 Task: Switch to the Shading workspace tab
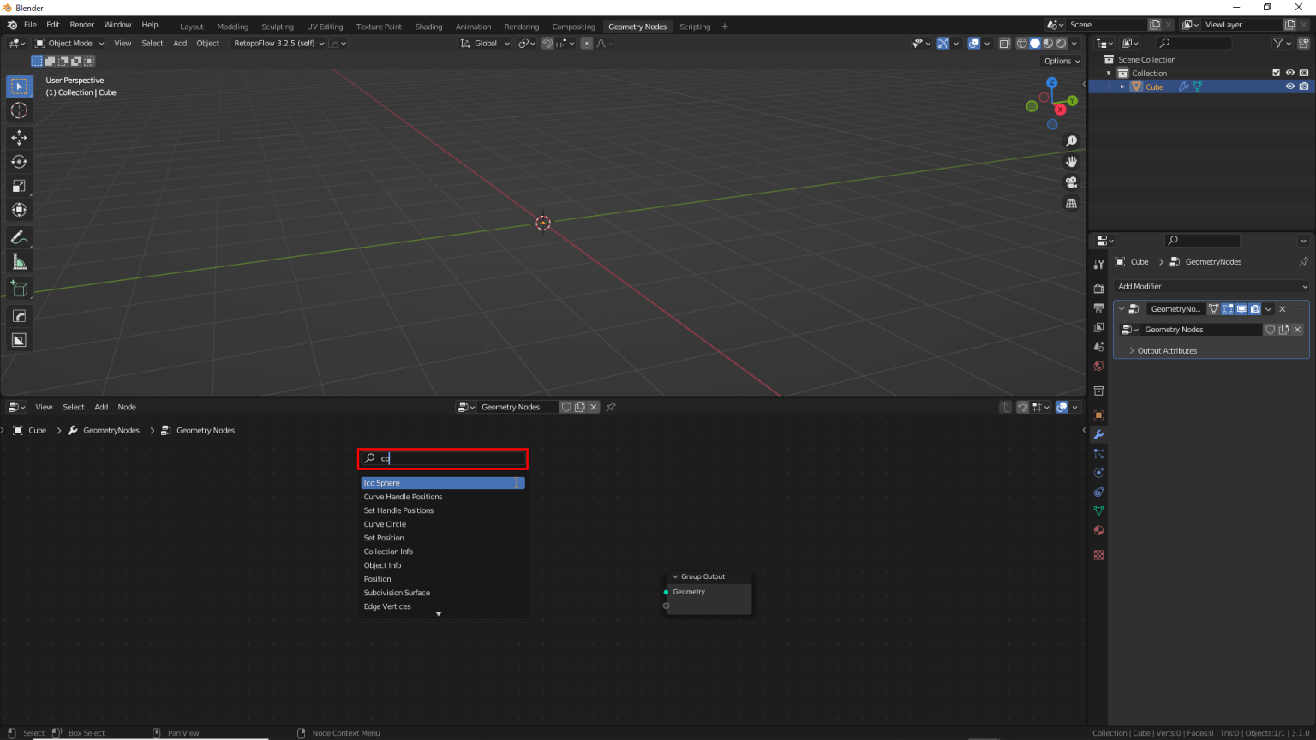click(x=428, y=26)
